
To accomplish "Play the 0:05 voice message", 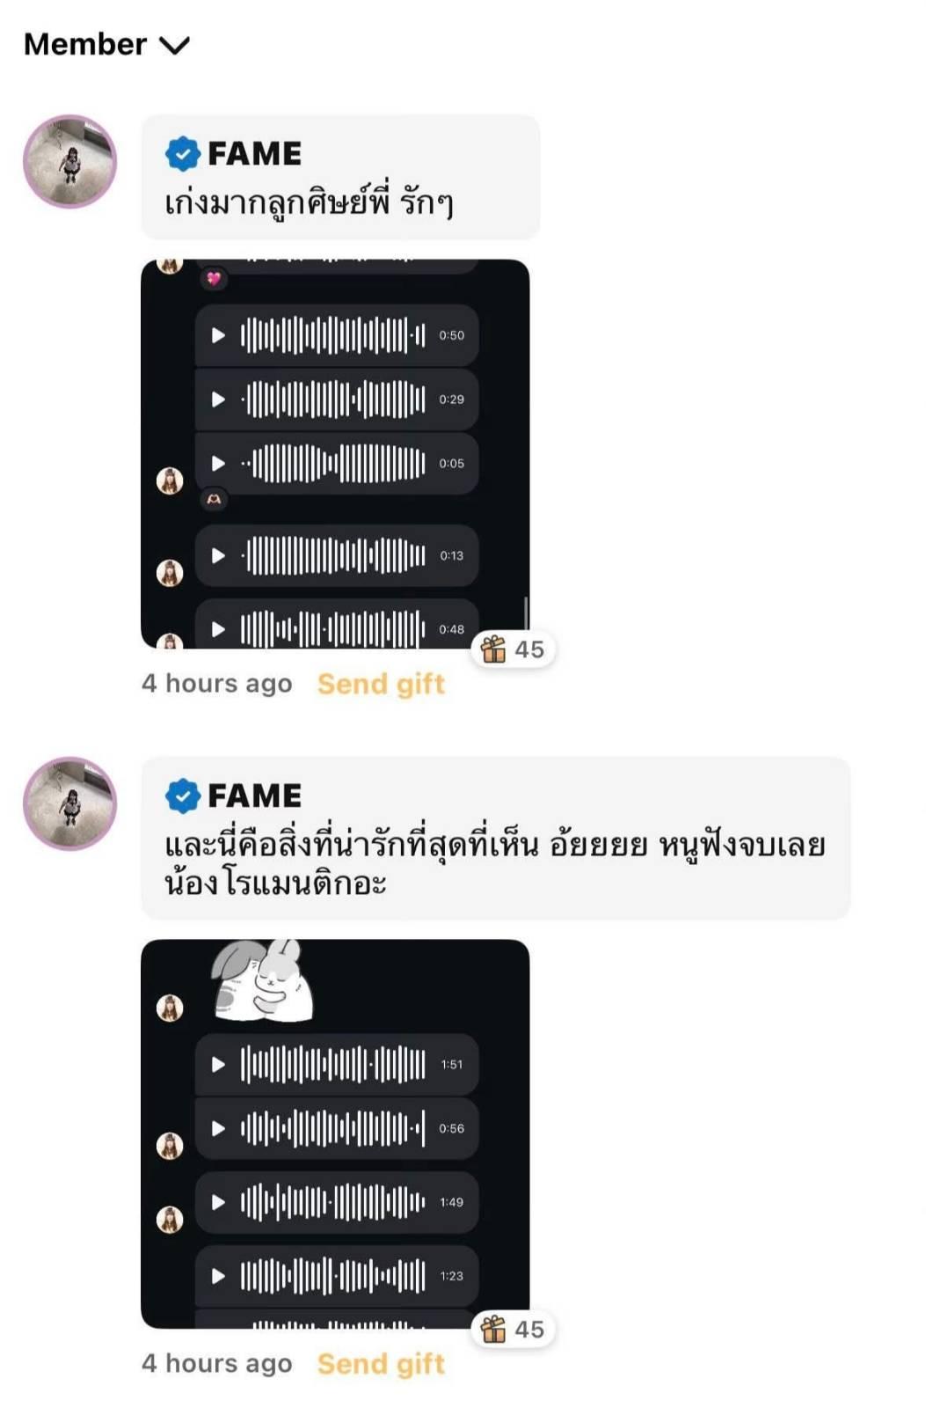I will coord(218,464).
